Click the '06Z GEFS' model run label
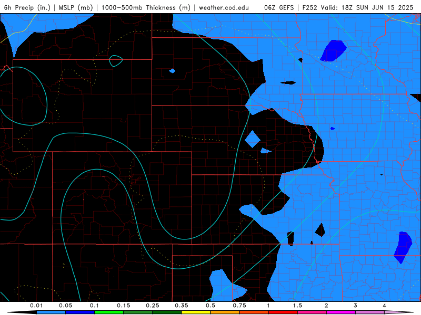This screenshot has height=315, width=421. point(279,7)
